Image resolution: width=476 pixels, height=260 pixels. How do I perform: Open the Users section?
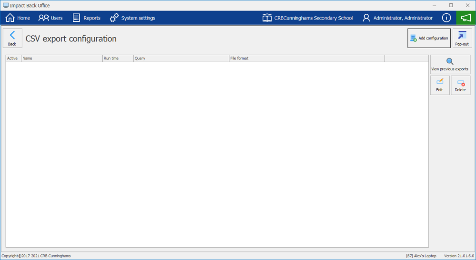[50, 18]
